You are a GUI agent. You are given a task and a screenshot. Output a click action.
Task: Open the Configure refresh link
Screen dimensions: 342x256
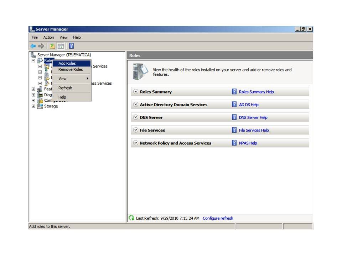[x=218, y=218]
